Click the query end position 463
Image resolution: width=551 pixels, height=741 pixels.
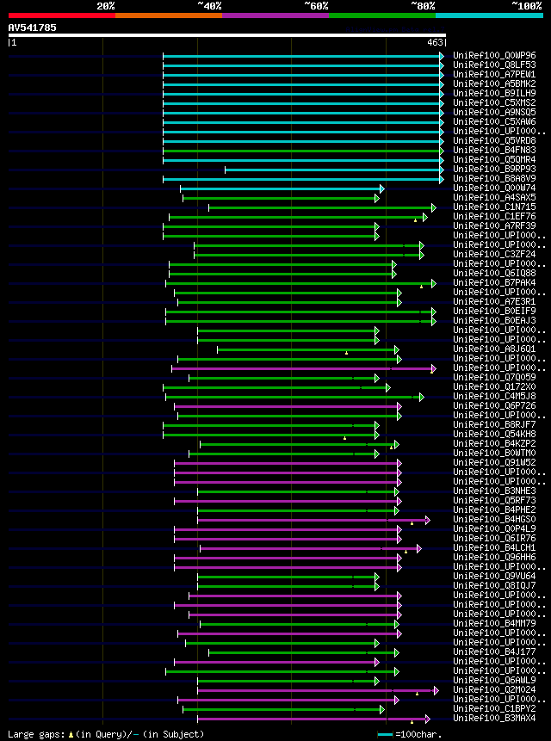435,42
